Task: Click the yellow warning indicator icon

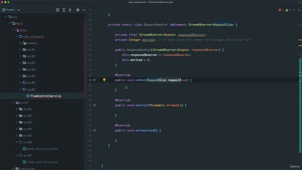Action: (x=286, y=10)
